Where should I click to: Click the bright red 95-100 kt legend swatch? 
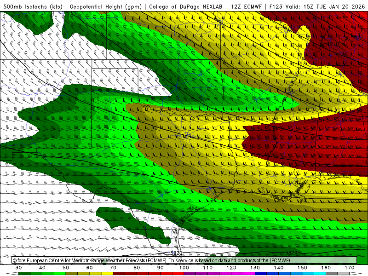178,274
